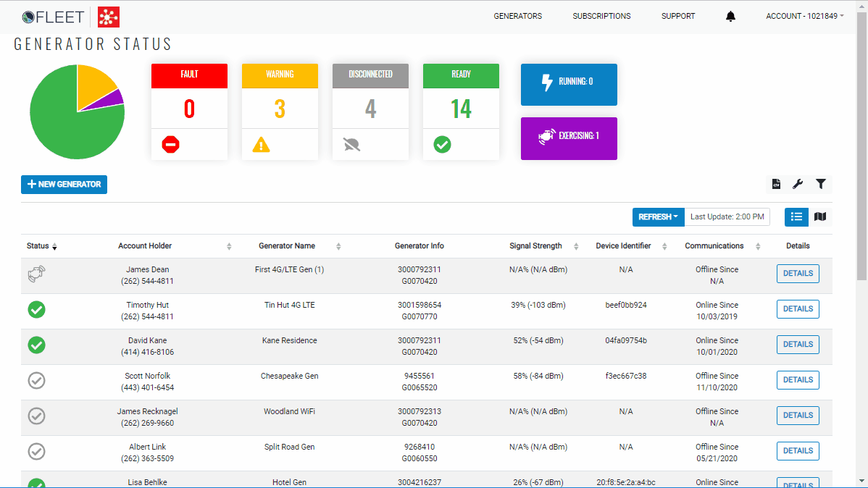Open Details for Albert Link
Viewport: 868px width, 488px height.
pos(798,451)
